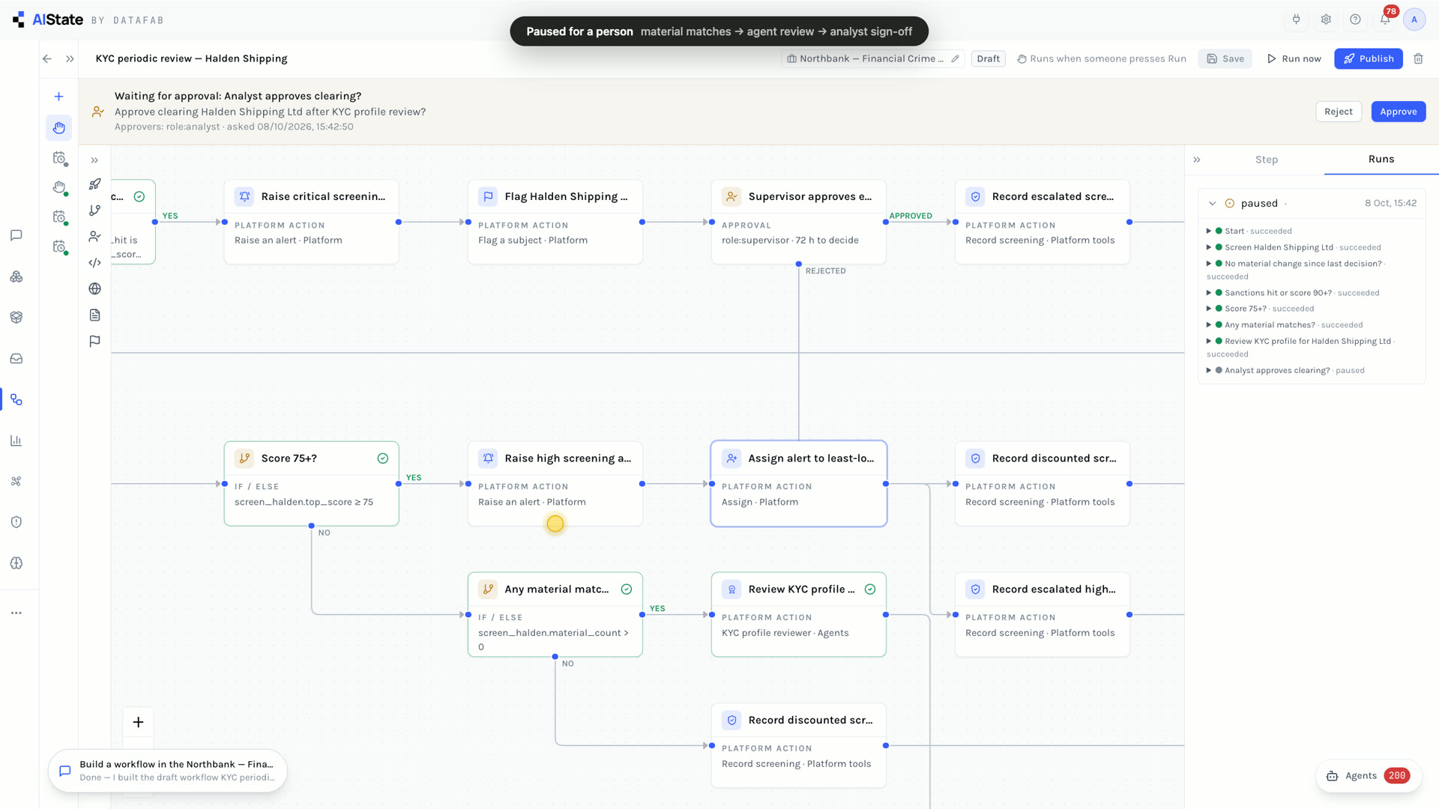Add a new workflow with the plus icon
1439x809 pixels.
click(58, 97)
